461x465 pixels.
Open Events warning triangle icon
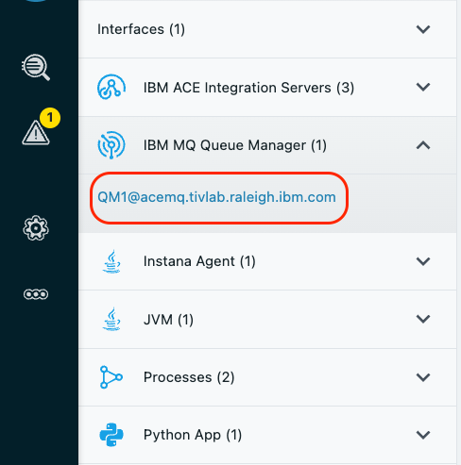pyautogui.click(x=36, y=133)
